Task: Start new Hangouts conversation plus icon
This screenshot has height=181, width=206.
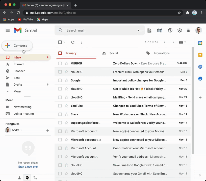Action: (x=48, y=130)
